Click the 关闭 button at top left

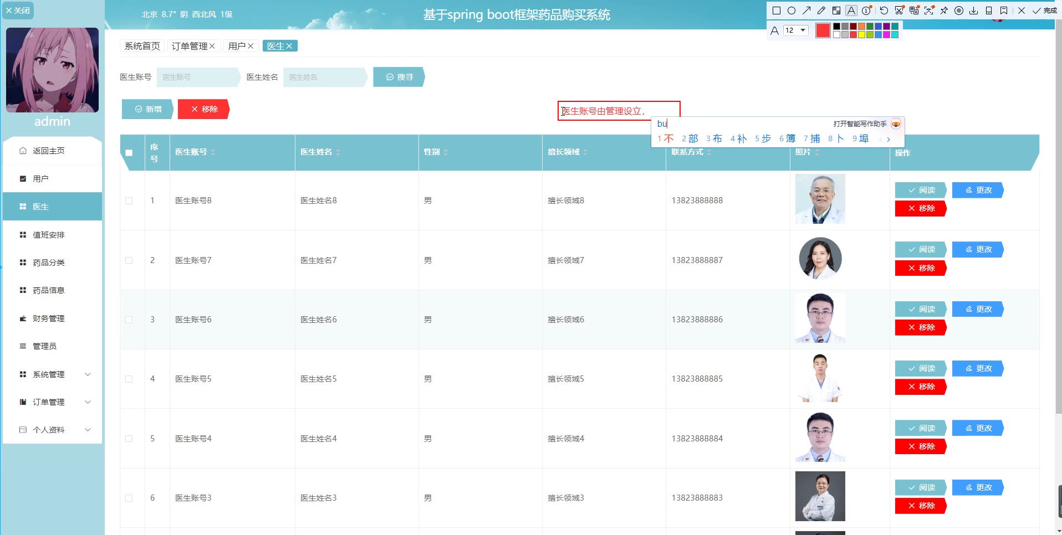tap(18, 11)
